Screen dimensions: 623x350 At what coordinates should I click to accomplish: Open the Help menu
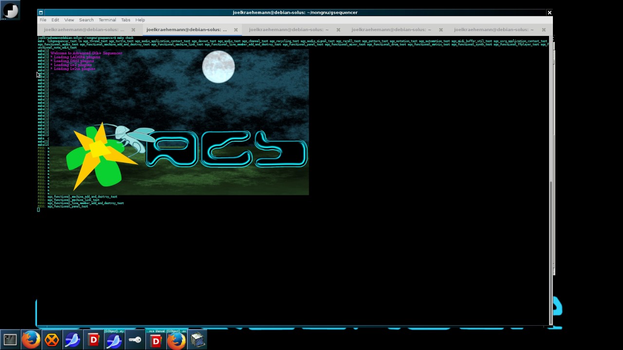point(140,20)
